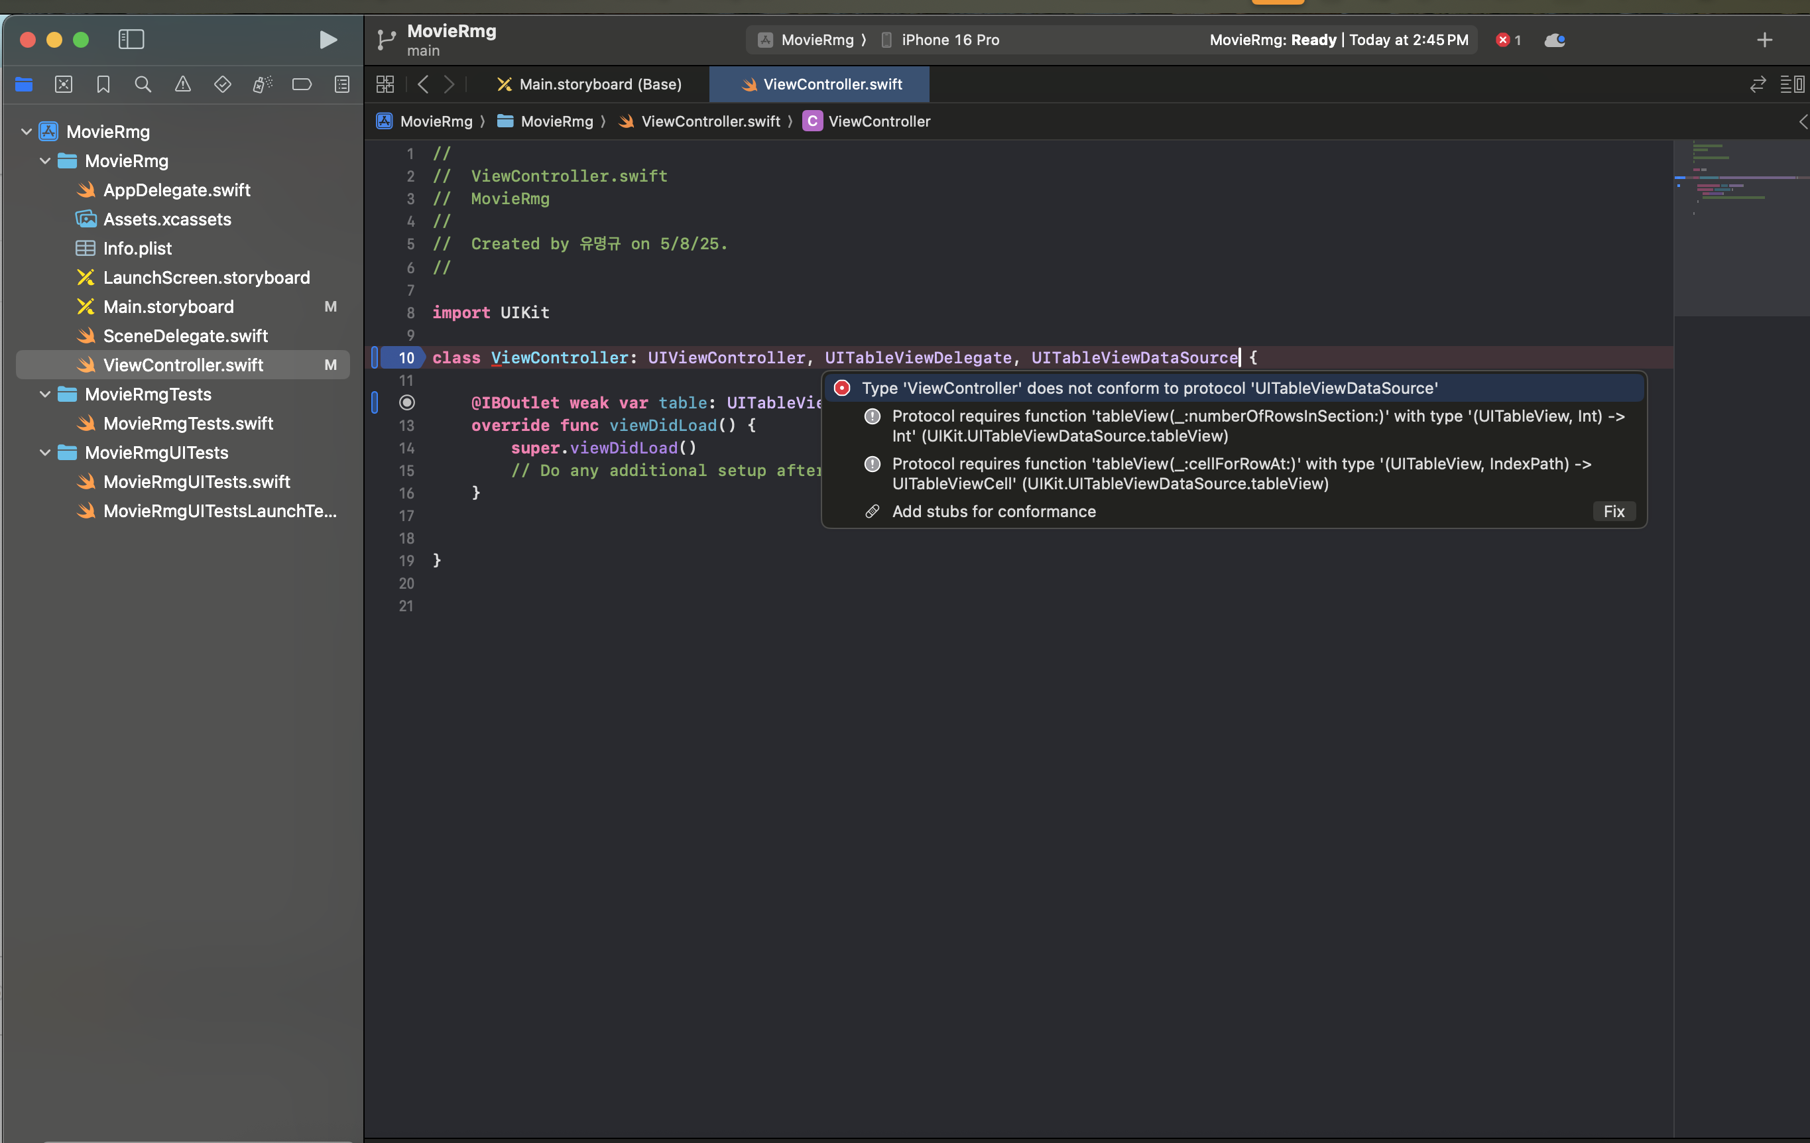Run the MovieRmg project with Play button
The width and height of the screenshot is (1810, 1143).
point(328,40)
